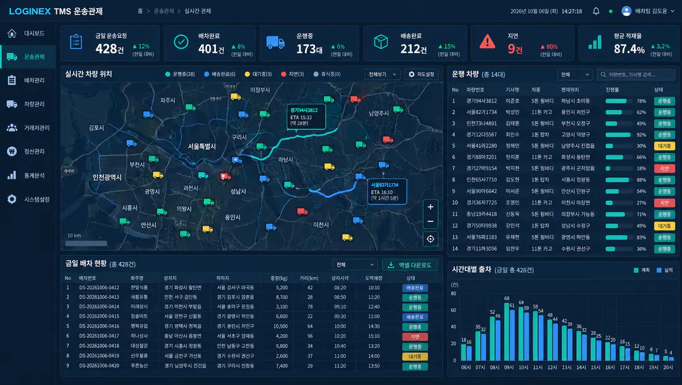Open the 전체보기 map view dropdown
This screenshot has height=385, width=682.
382,74
